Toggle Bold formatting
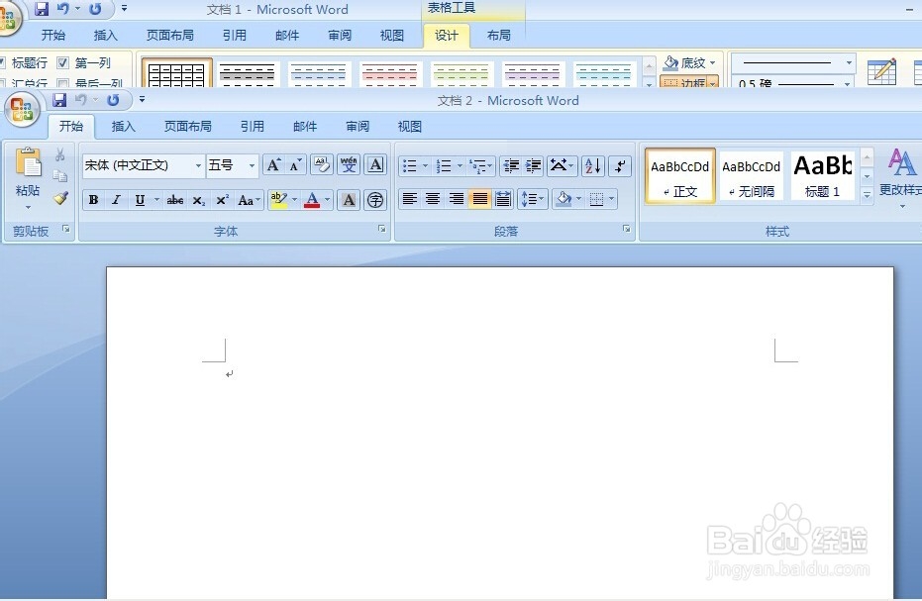This screenshot has width=922, height=601. coord(92,200)
